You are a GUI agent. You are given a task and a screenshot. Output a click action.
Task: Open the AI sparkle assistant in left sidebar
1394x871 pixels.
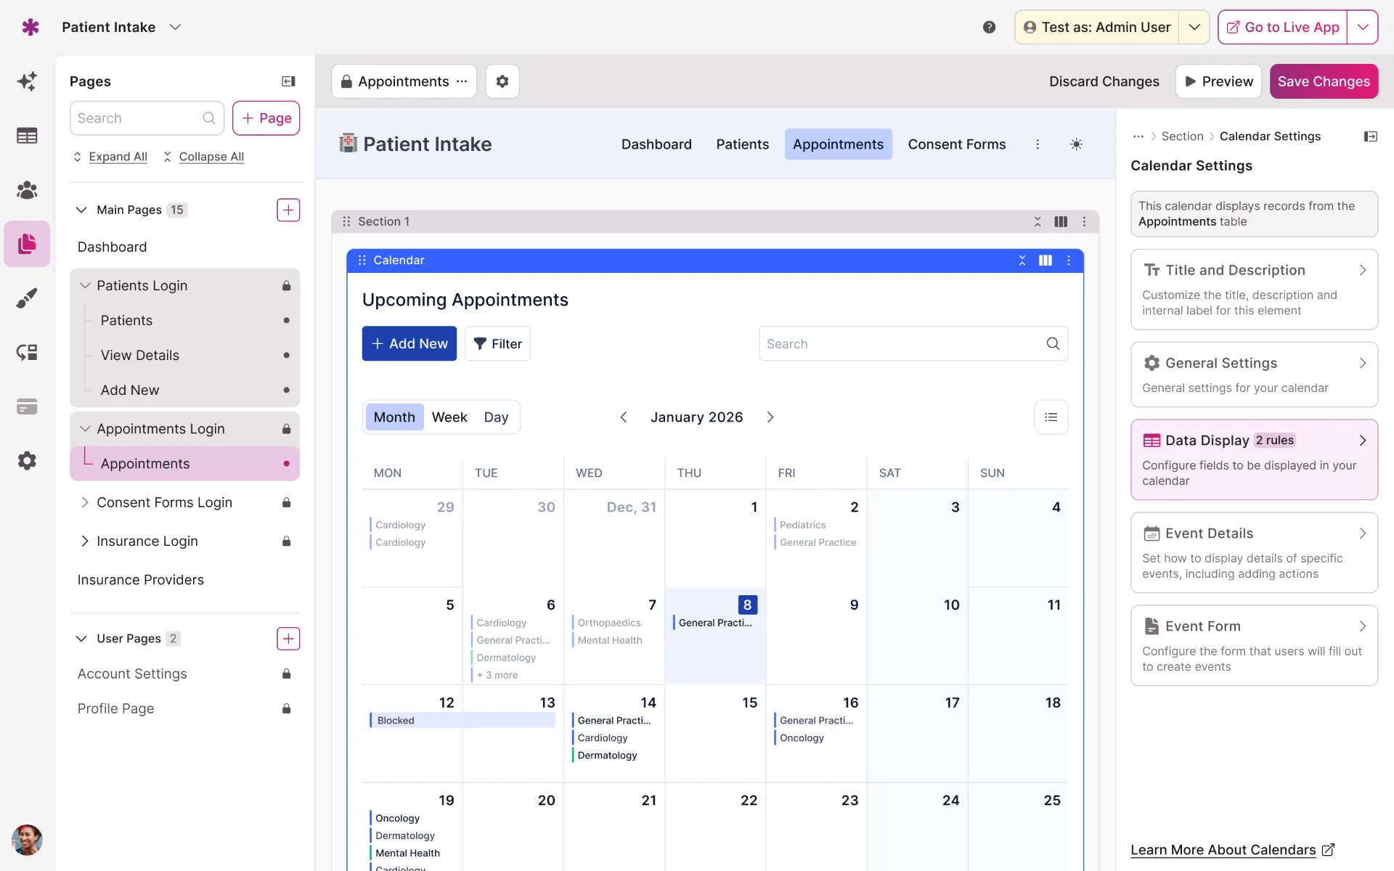pos(27,81)
